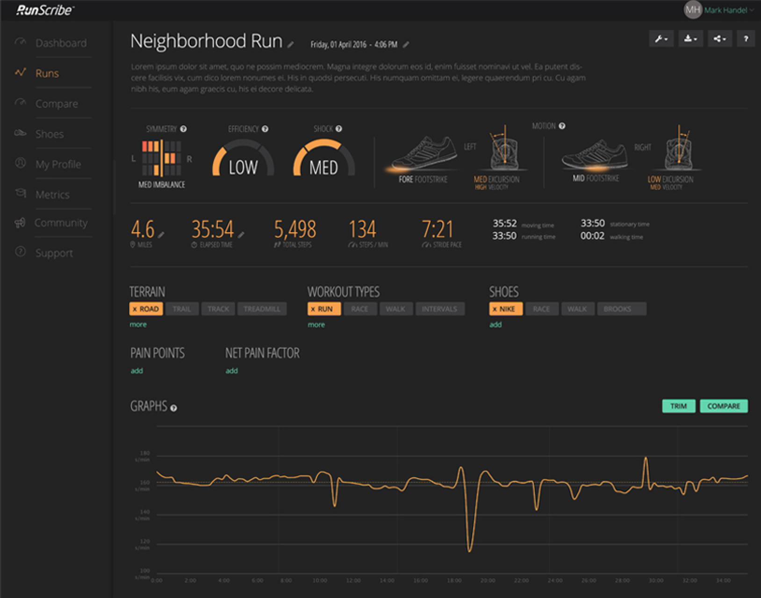The height and width of the screenshot is (598, 761).
Task: Select the Shoes sidebar icon
Action: point(20,134)
